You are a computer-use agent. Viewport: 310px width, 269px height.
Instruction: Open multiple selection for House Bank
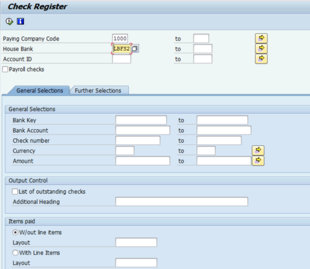coord(261,48)
